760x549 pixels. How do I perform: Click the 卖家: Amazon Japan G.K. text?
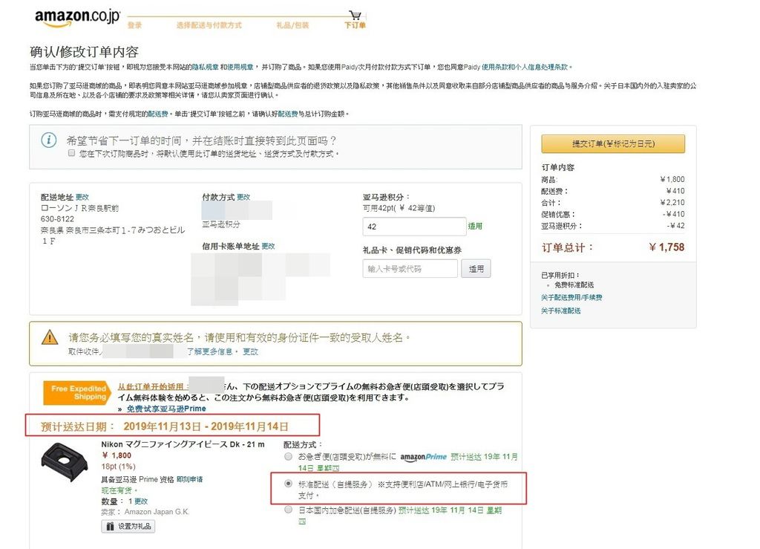point(145,512)
